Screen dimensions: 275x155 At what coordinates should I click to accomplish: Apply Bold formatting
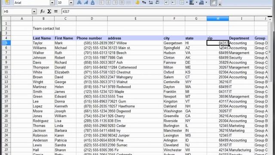tap(79, 3)
